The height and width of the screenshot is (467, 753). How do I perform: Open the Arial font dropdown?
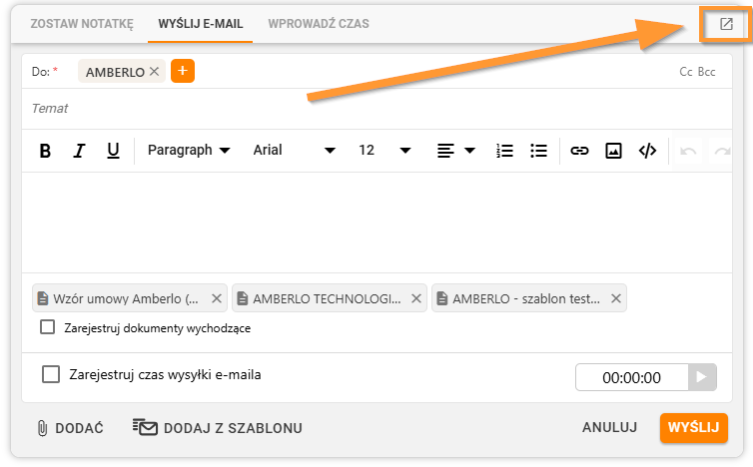click(x=294, y=151)
